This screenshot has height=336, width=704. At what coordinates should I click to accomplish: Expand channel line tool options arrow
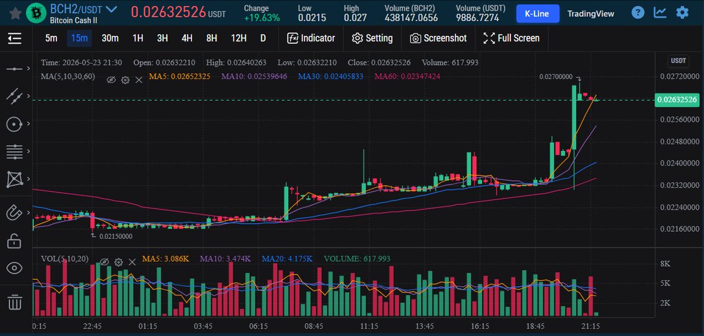click(x=28, y=96)
